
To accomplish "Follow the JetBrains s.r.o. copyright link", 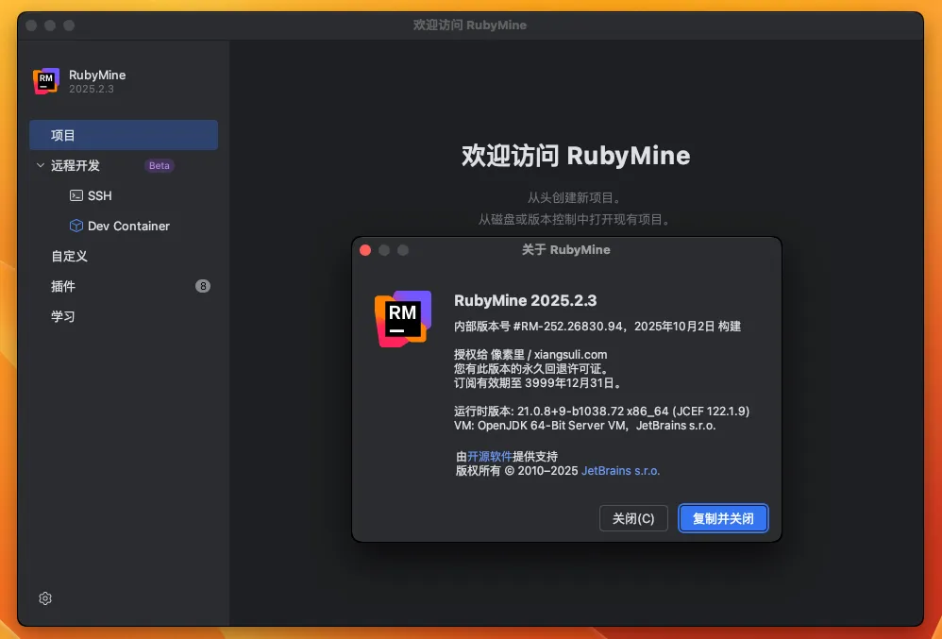I will tap(620, 470).
